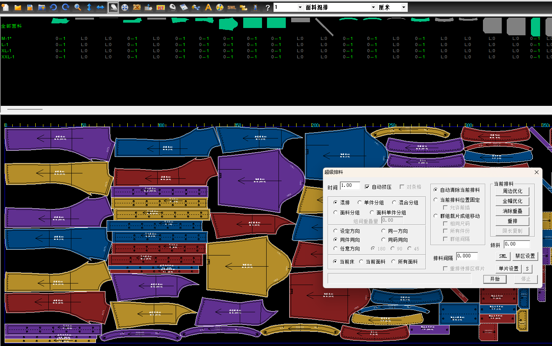Click the 周边优化 button

tap(512, 191)
